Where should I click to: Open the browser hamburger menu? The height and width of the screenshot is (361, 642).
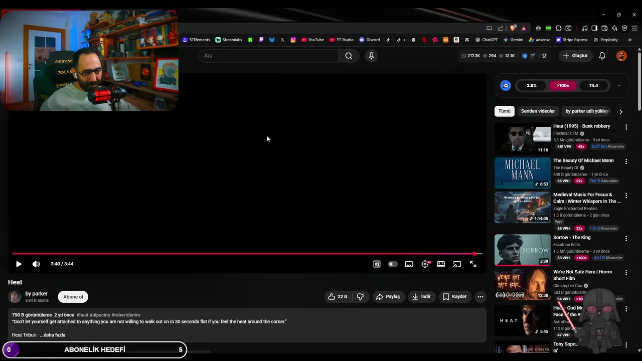[x=634, y=28]
